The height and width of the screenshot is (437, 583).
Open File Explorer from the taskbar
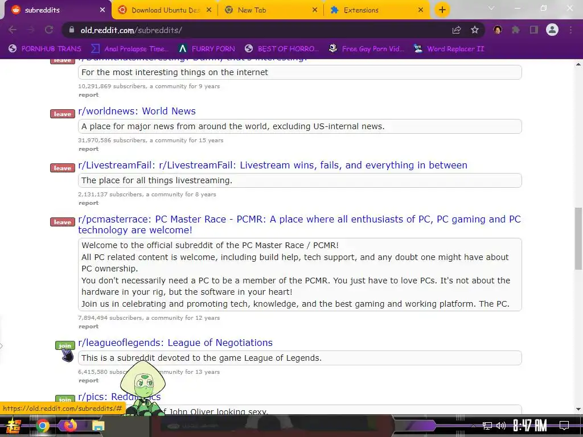tap(98, 426)
